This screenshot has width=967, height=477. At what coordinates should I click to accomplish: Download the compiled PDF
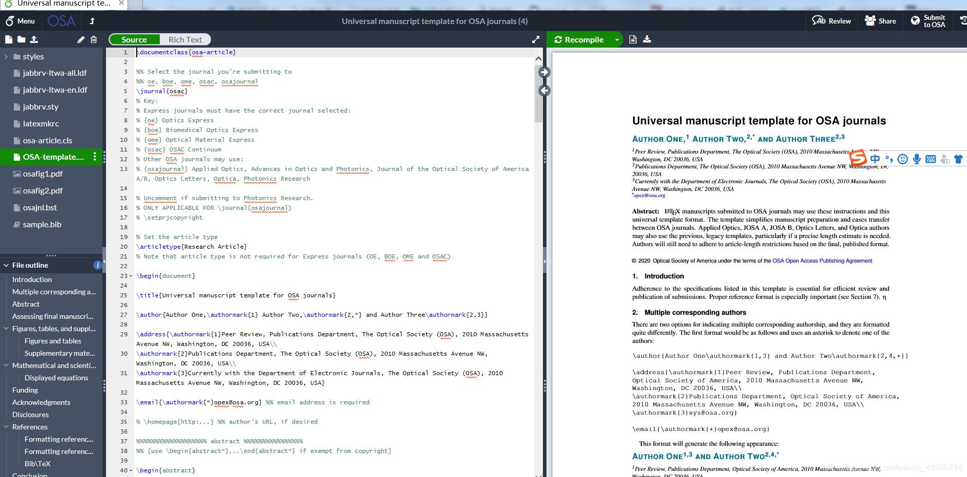point(647,39)
